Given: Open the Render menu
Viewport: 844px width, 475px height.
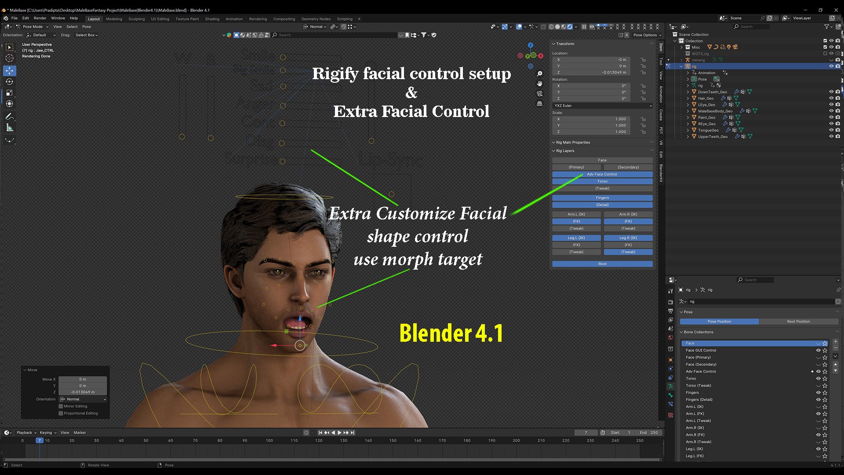Looking at the screenshot, I should (x=40, y=18).
